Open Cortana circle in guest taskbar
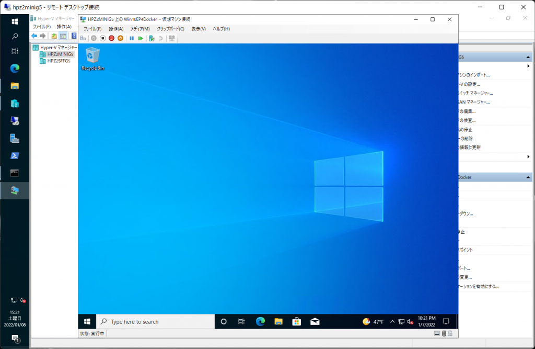This screenshot has height=349, width=535. (224, 322)
